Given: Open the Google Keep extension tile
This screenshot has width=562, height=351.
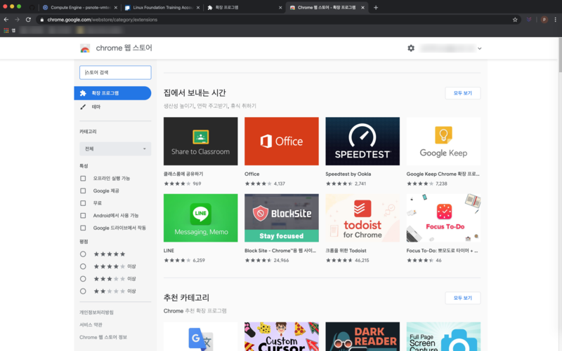Looking at the screenshot, I should [x=443, y=142].
